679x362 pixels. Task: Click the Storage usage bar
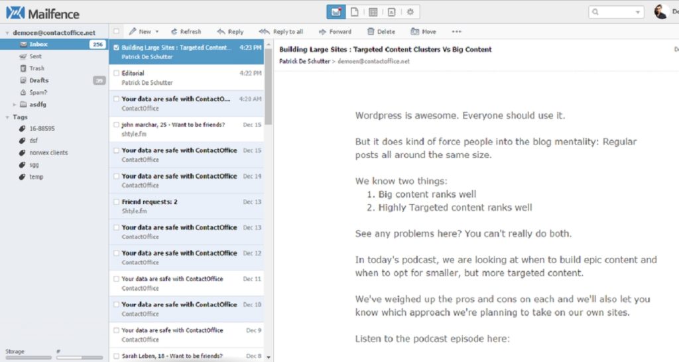(25, 357)
